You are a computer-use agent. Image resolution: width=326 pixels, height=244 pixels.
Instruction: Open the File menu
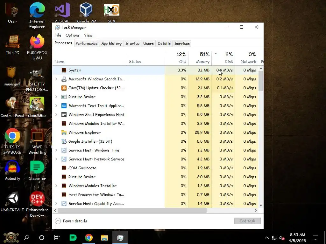point(58,35)
